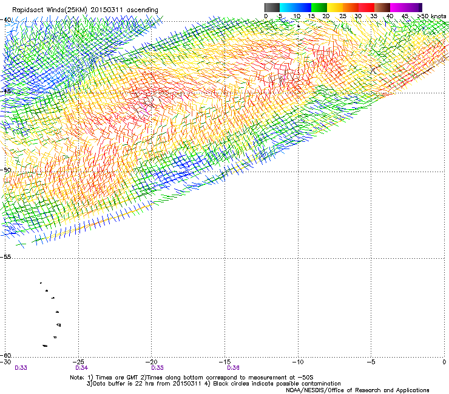Click the purple time label 'D:34'
This screenshot has height=394, width=449.
tap(82, 368)
